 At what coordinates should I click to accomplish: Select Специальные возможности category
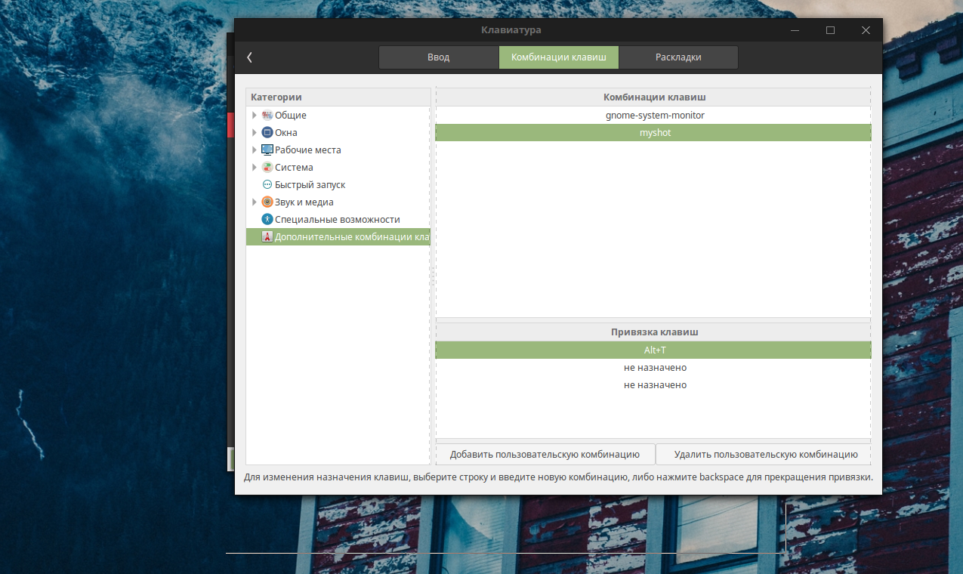[x=338, y=220]
